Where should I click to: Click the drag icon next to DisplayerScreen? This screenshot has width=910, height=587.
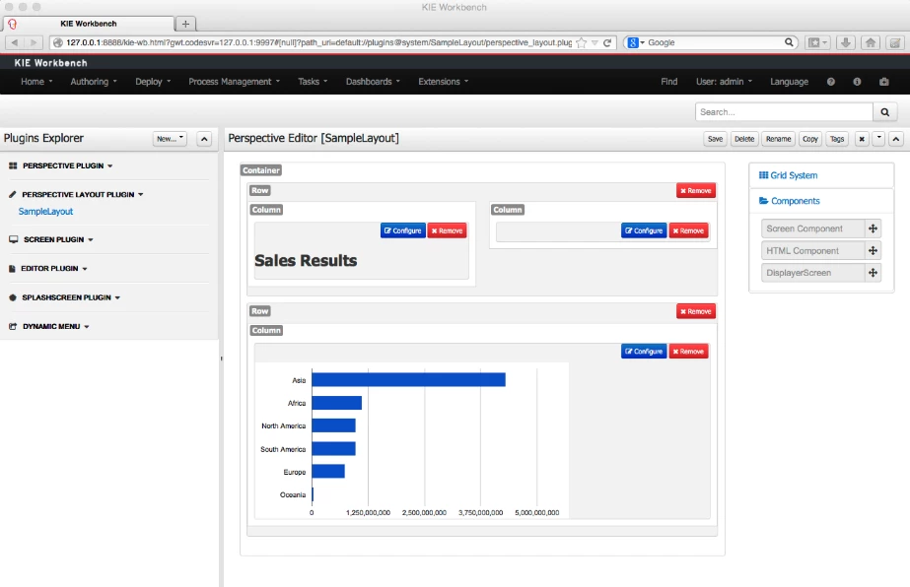pos(873,273)
